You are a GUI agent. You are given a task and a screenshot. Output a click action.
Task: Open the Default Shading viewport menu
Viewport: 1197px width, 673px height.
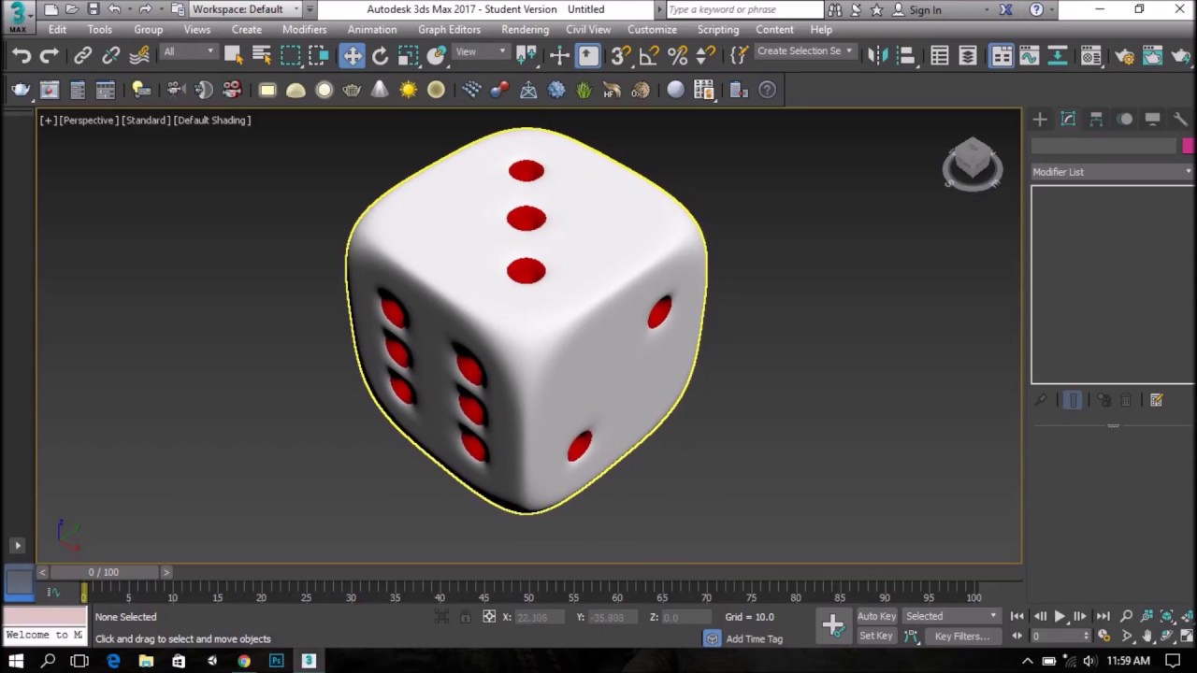[x=210, y=120]
